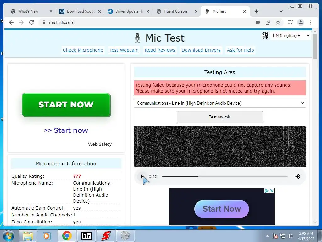This screenshot has width=322, height=242.
Task: Open the Windows Start menu
Action: (x=8, y=236)
